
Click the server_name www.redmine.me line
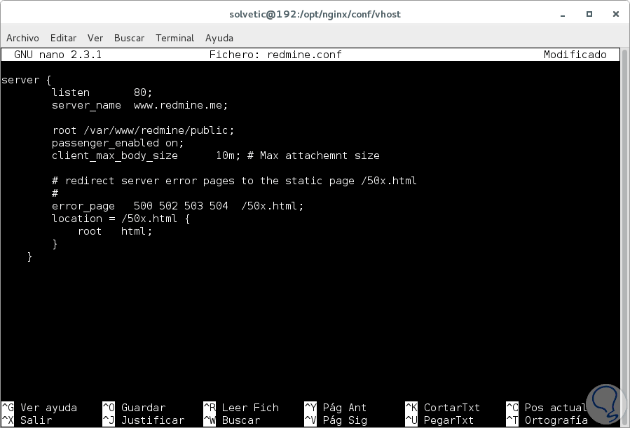(x=138, y=105)
